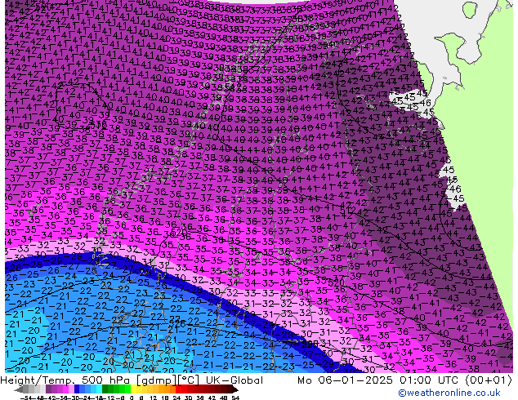
Task: Click the '54' legend label at right end
Action: pyautogui.click(x=235, y=398)
